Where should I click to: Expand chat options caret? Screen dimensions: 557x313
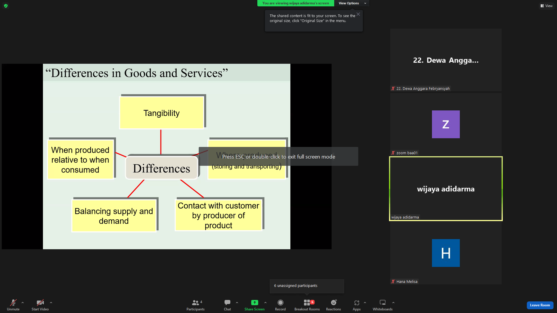click(x=237, y=303)
